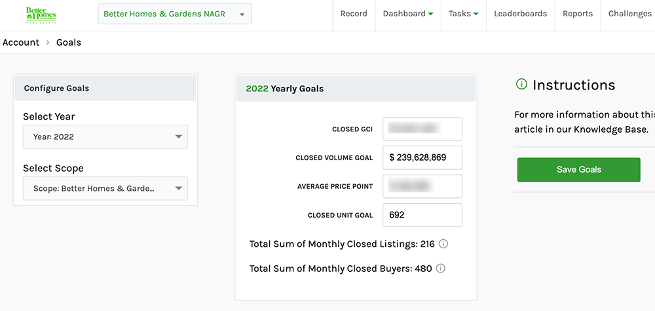The image size is (655, 311).
Task: Click the Closed Volume Goal field
Action: (x=422, y=157)
